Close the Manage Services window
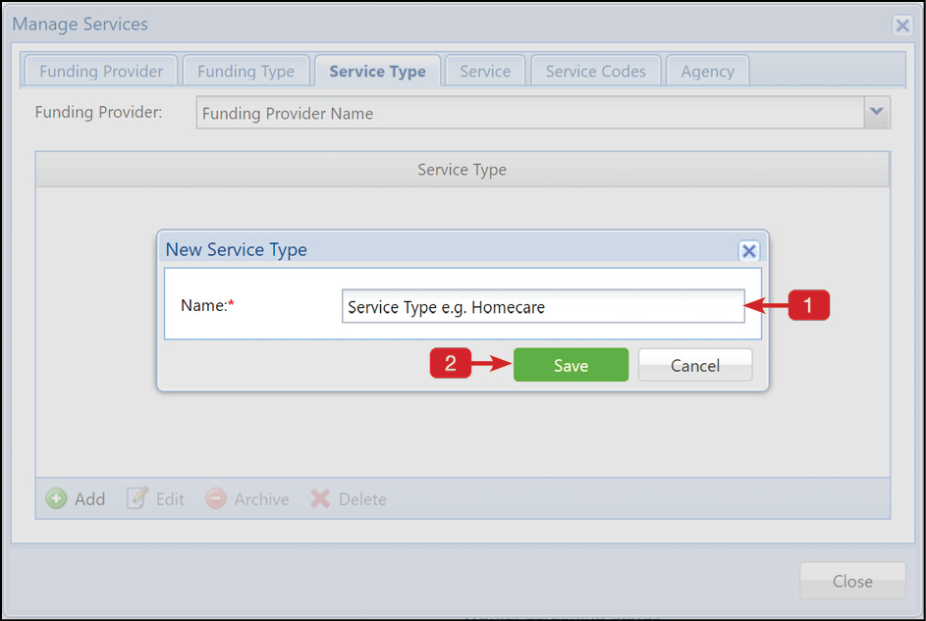This screenshot has width=926, height=621. tap(901, 26)
